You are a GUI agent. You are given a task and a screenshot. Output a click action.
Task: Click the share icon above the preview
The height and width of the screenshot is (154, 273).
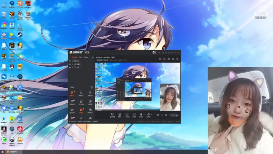tap(177, 59)
